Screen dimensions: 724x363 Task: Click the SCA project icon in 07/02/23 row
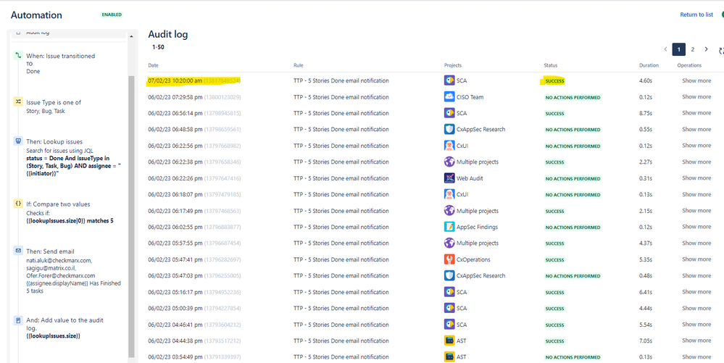(449, 80)
